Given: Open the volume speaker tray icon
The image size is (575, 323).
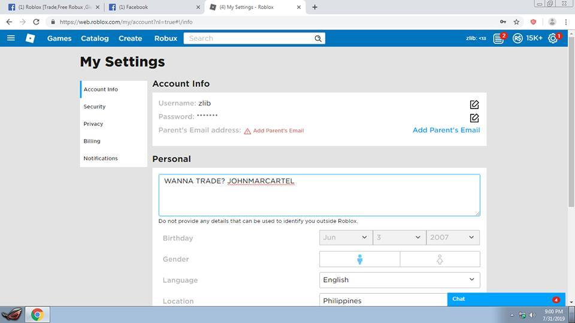Looking at the screenshot, I should coord(532,315).
